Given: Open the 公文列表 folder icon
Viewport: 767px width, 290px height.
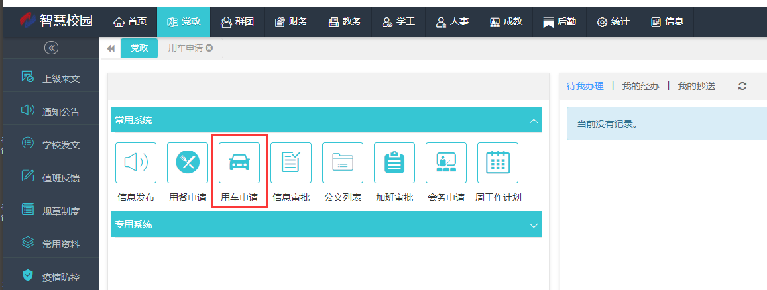Looking at the screenshot, I should 343,163.
